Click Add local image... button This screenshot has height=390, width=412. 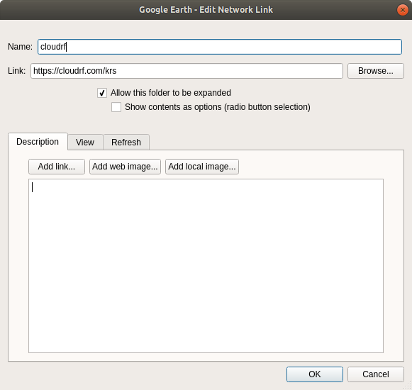click(x=202, y=167)
